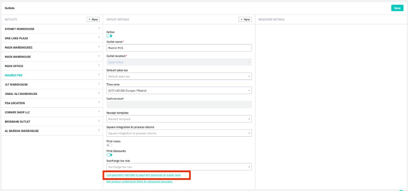
Task: Select FGA Location outlet
Action: click(15, 103)
